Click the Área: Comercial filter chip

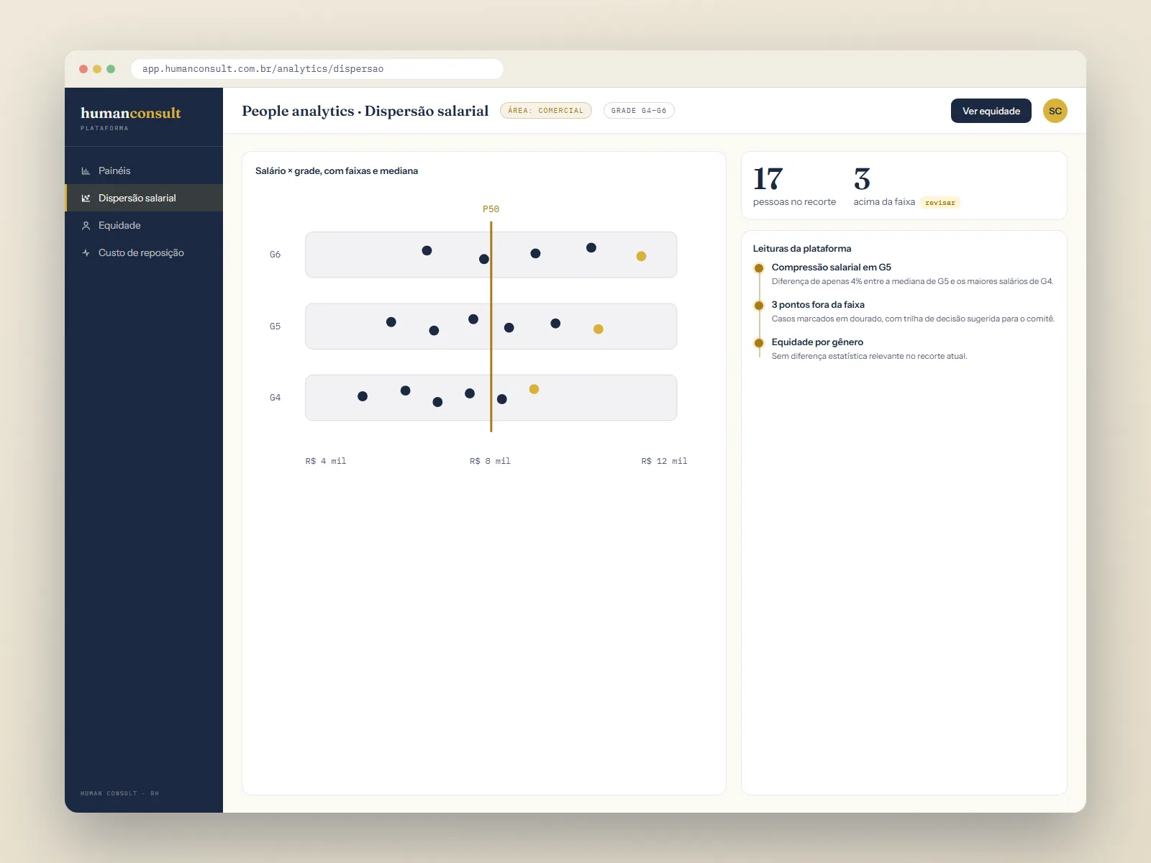coord(546,111)
